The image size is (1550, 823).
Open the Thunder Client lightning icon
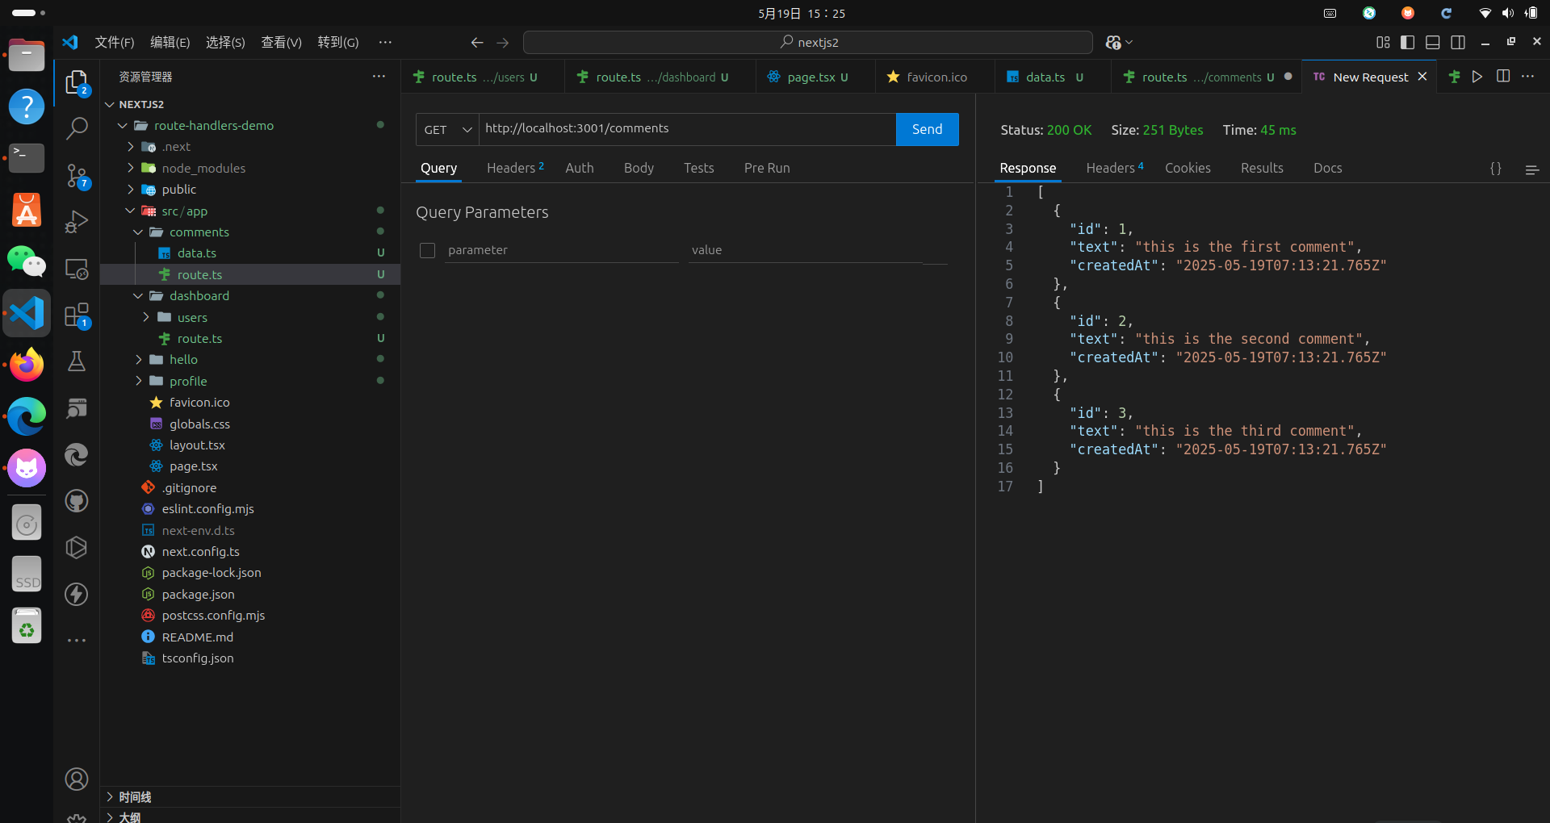pos(77,595)
